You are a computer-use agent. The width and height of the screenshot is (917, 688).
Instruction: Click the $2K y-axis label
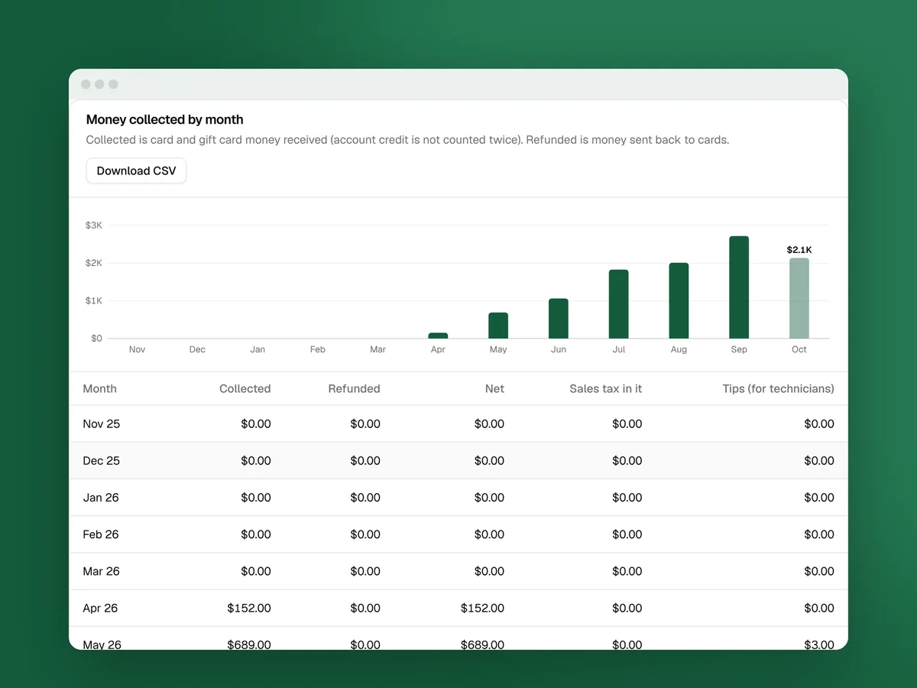tap(94, 263)
